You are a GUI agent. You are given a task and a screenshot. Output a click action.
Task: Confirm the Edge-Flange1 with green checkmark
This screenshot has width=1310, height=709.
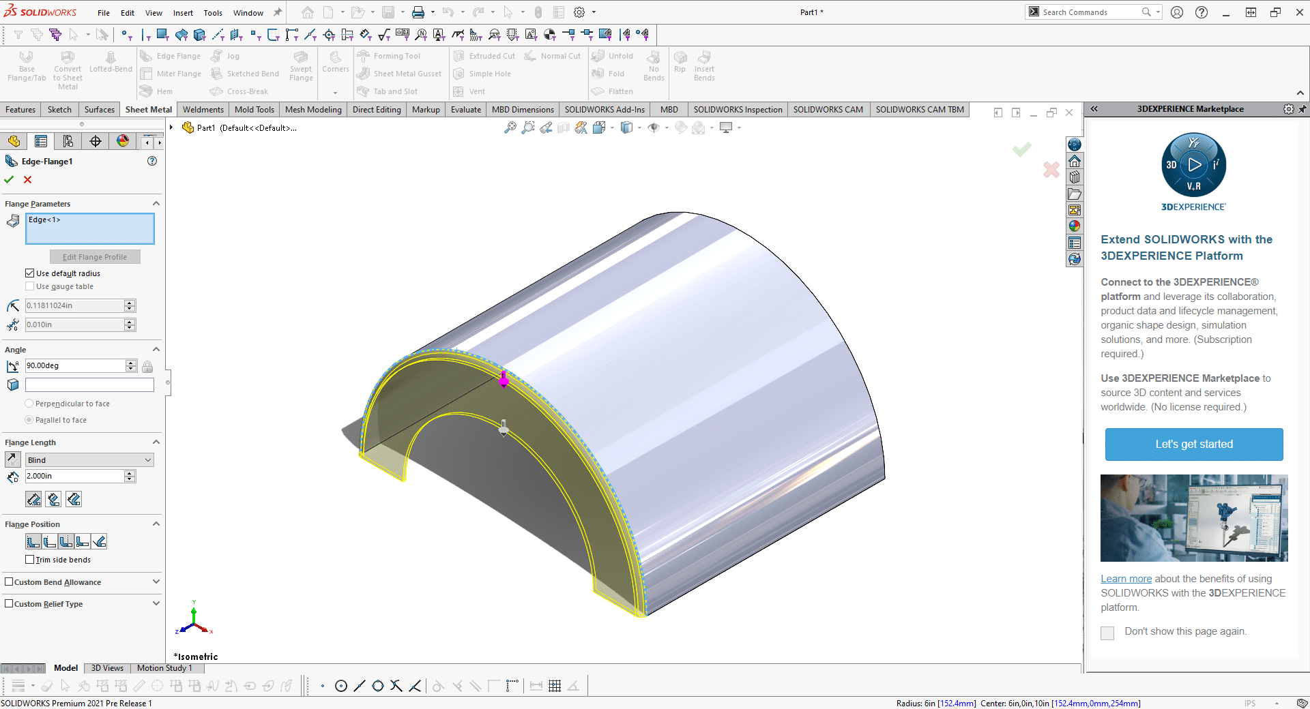click(x=9, y=179)
